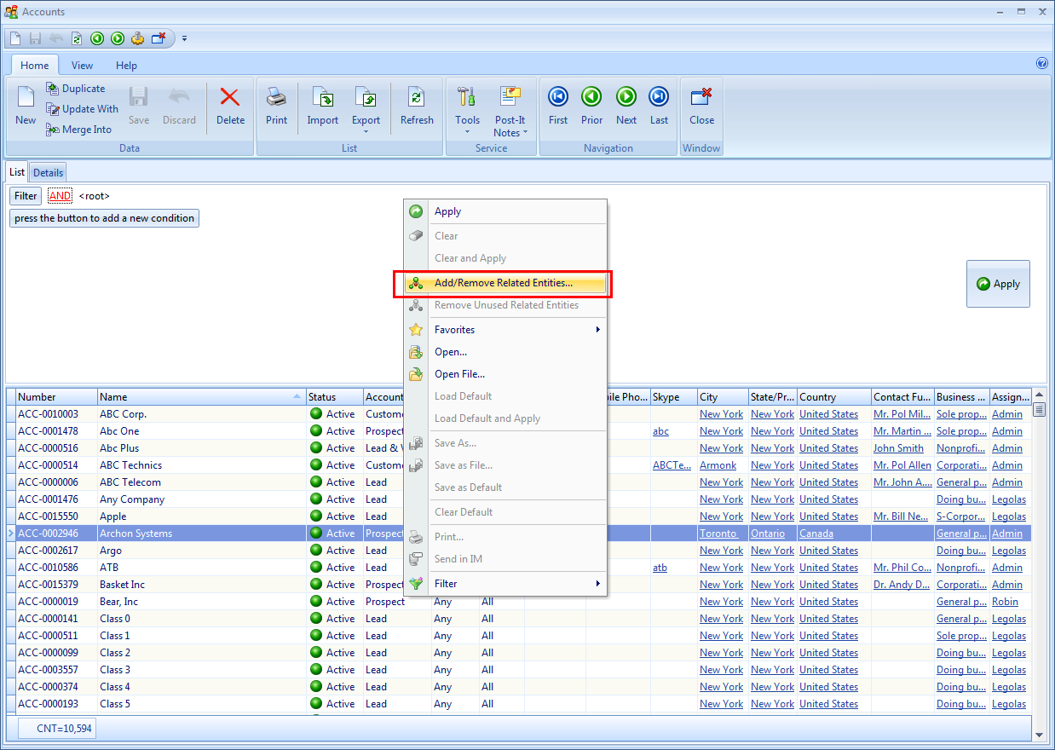Select the List tab

click(x=17, y=172)
